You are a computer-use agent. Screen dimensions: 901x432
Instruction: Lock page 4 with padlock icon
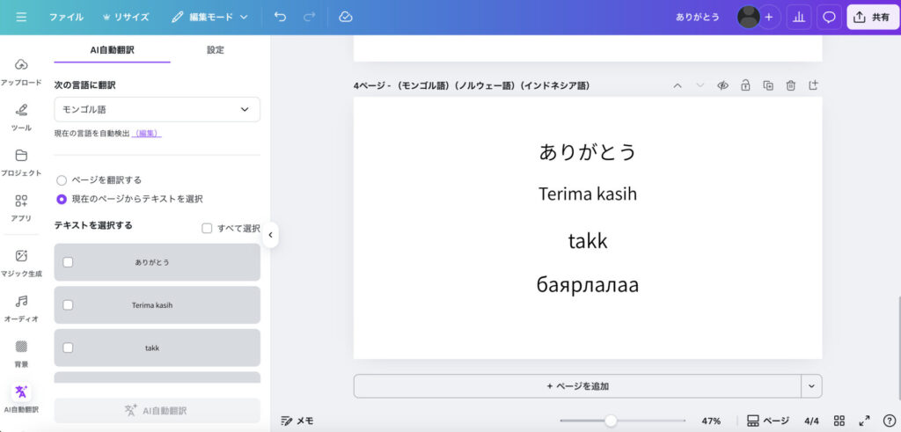point(745,85)
